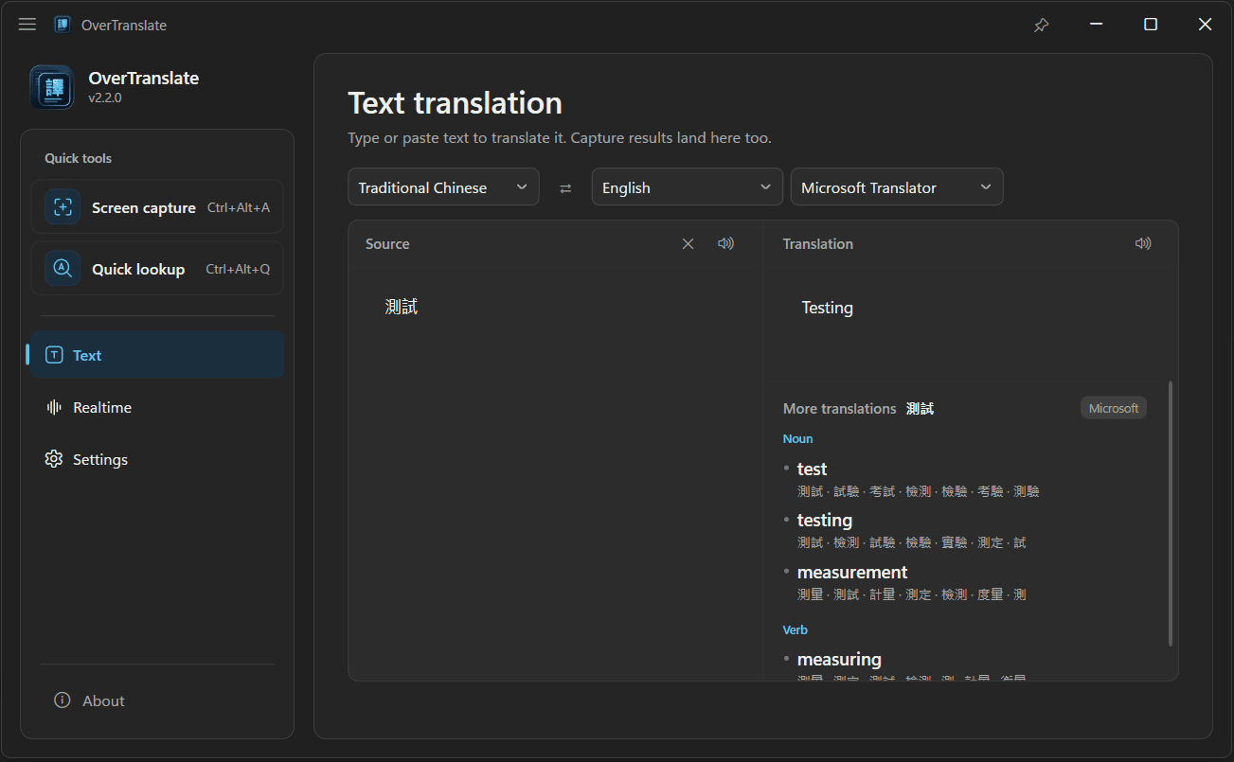The width and height of the screenshot is (1234, 762).
Task: Click the OverTranslate logo in sidebar header
Action: tap(52, 87)
